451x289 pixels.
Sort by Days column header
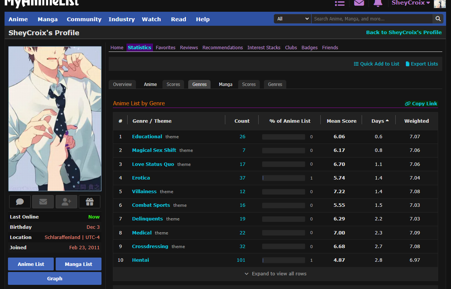click(x=380, y=121)
